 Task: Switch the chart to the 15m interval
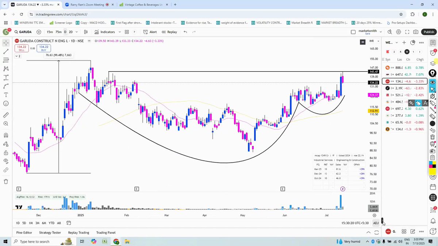[x=50, y=32]
